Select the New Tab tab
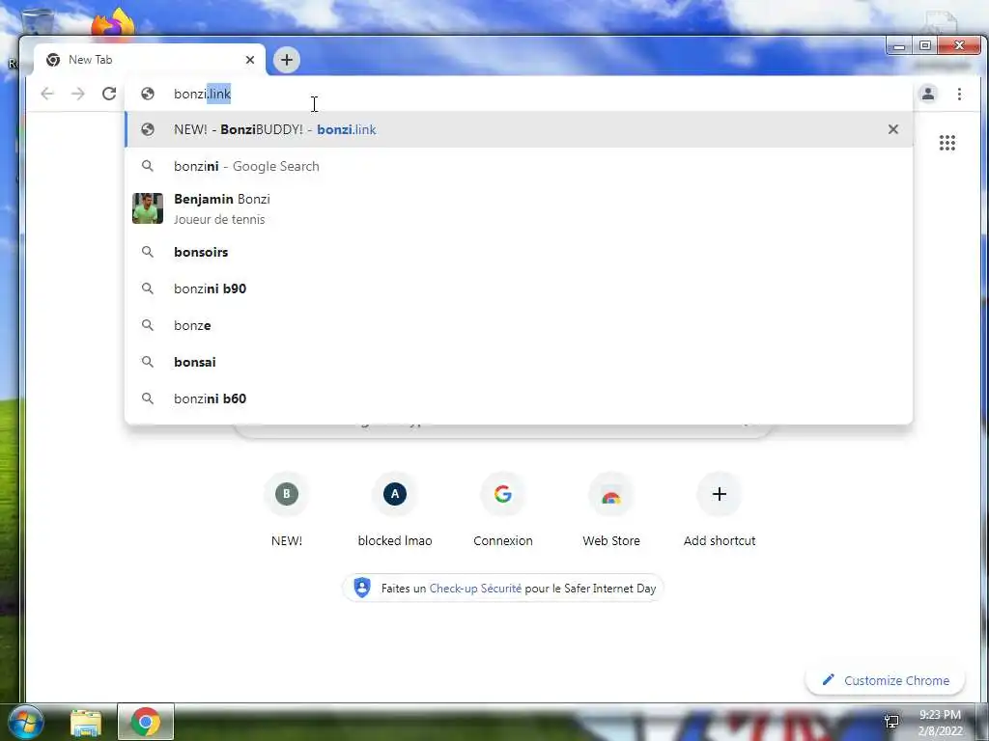 (150, 60)
